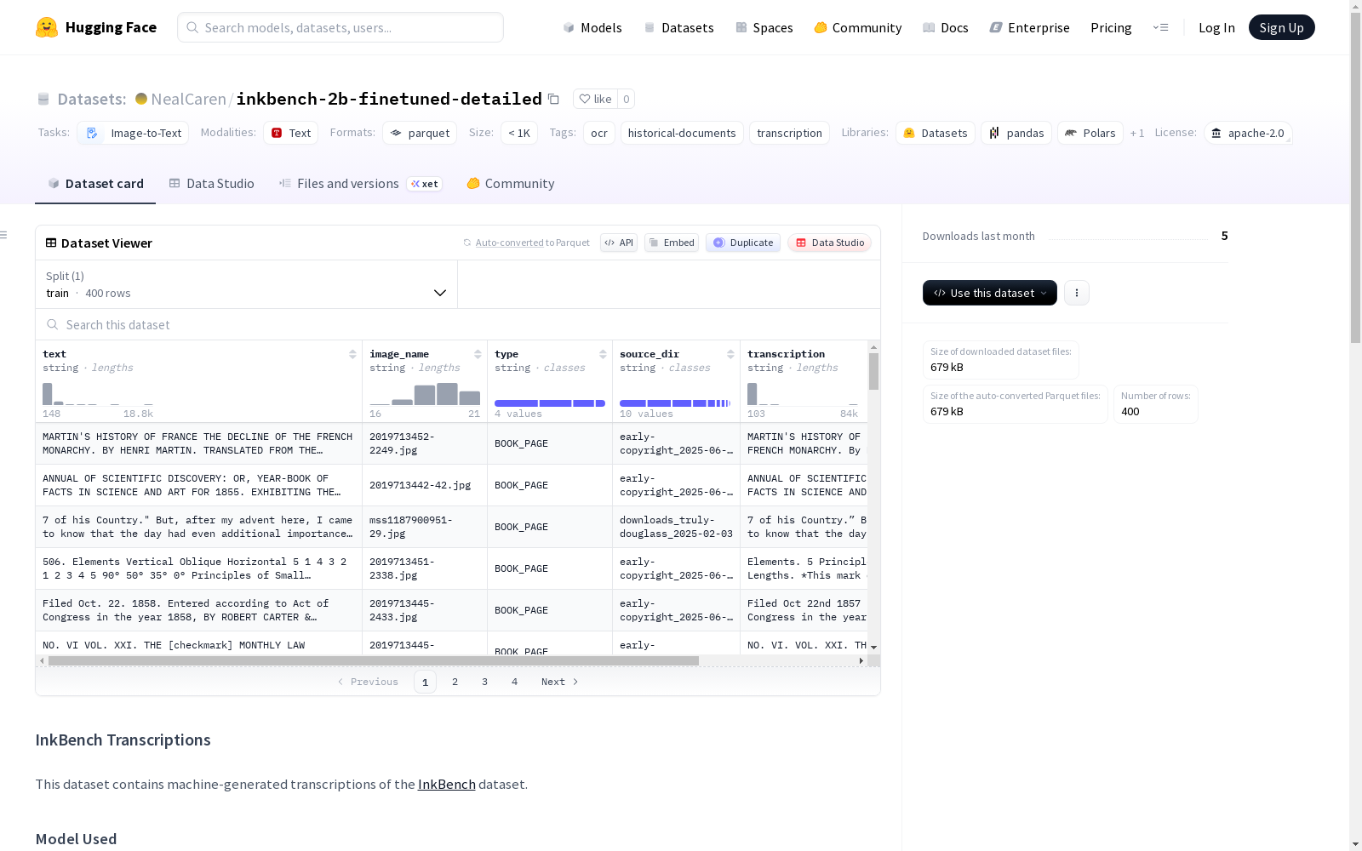The image size is (1362, 851).
Task: Sort the source_dir column
Action: 730,354
